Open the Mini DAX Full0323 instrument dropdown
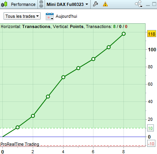This screenshot has width=157, height=154. pyautogui.click(x=67, y=4)
